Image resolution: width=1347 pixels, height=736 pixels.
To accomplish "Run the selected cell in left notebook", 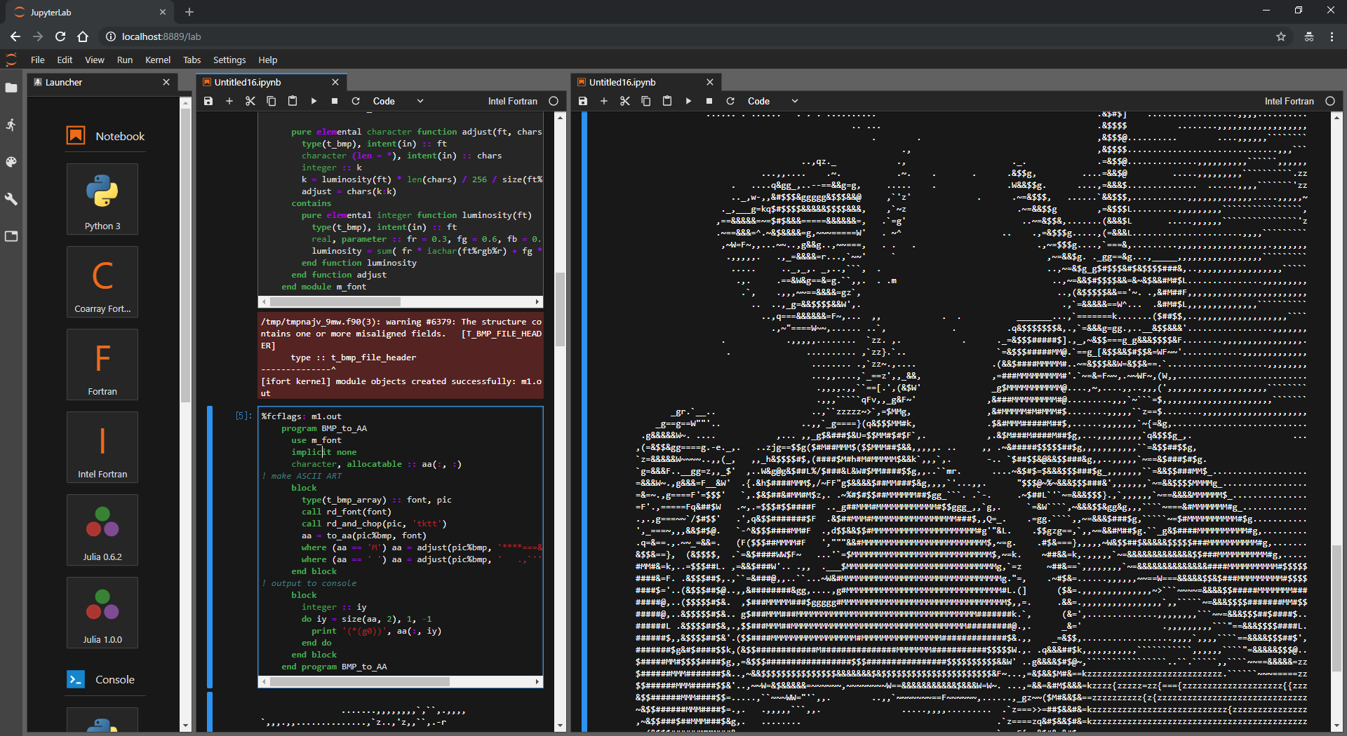I will click(314, 101).
